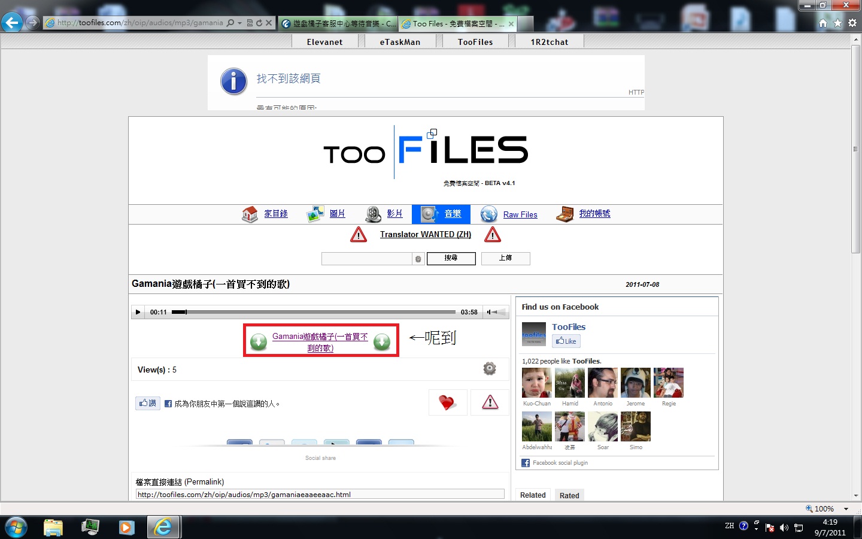Click into the site search text field
The image size is (862, 539).
tap(367, 258)
